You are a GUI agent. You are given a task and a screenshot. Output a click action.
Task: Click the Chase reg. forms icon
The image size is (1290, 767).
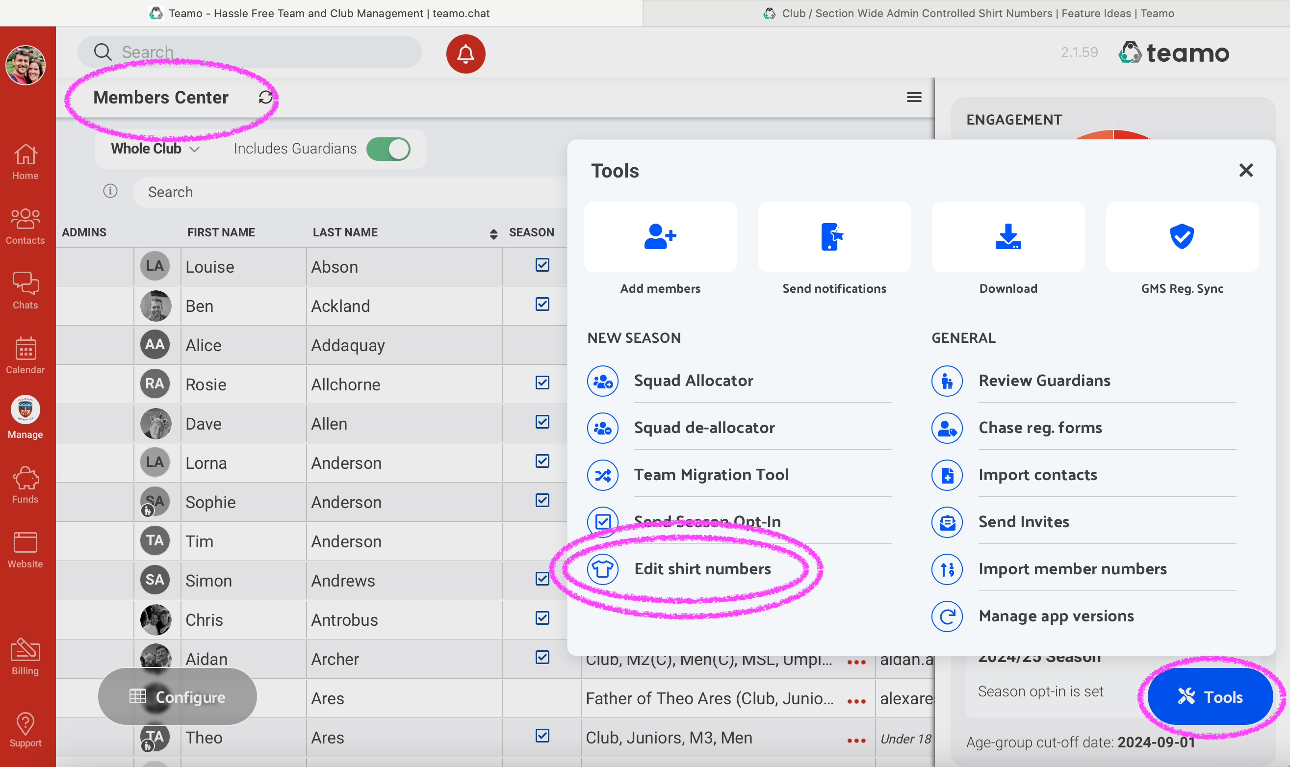point(947,428)
